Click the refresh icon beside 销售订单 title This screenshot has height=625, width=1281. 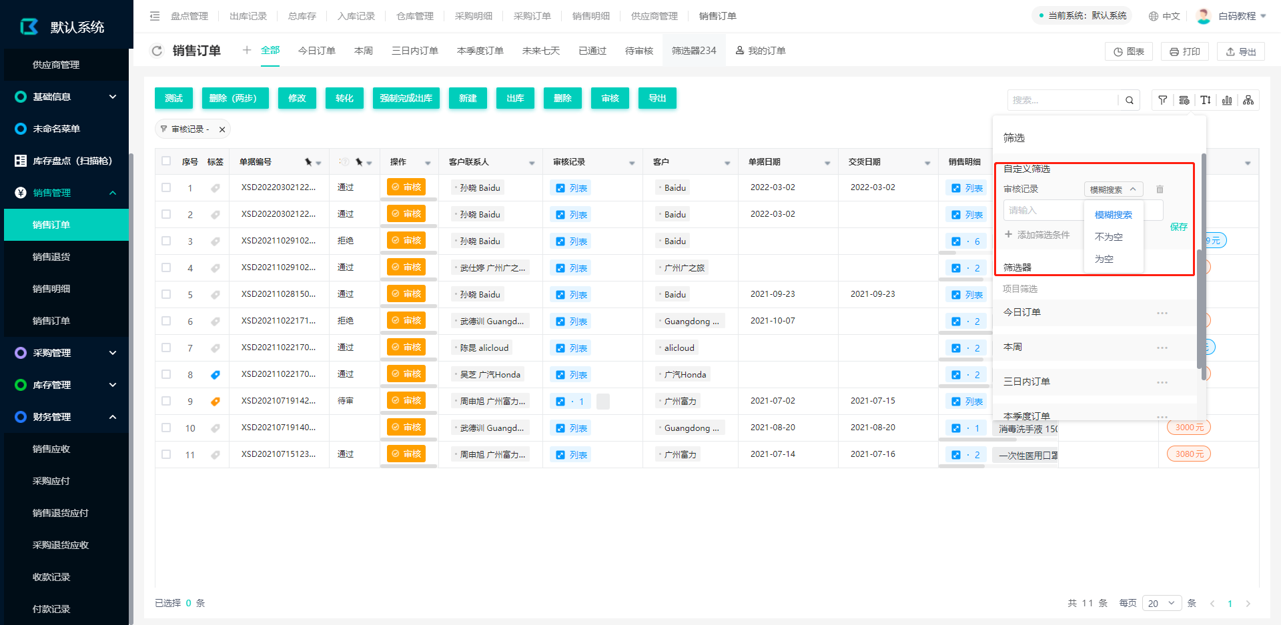coord(157,51)
